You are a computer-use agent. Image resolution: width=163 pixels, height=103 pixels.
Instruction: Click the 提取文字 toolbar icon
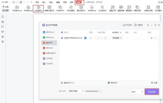113,8
